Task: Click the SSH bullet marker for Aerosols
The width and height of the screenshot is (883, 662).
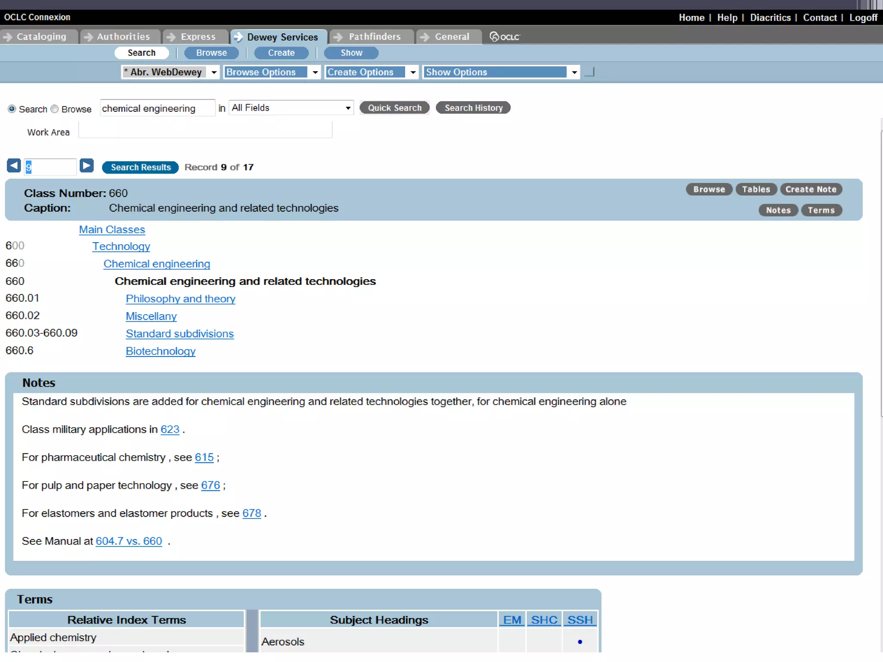Action: pos(580,642)
